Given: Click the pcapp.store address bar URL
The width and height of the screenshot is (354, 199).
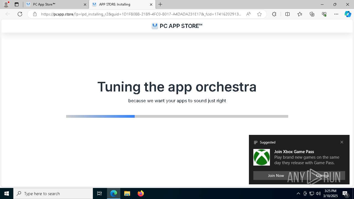Looking at the screenshot, I should click(141, 14).
